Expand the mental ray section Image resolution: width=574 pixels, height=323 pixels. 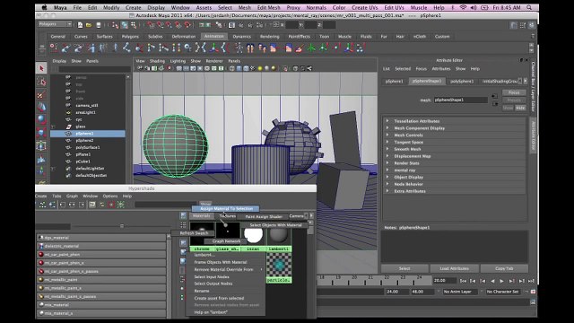coord(387,170)
